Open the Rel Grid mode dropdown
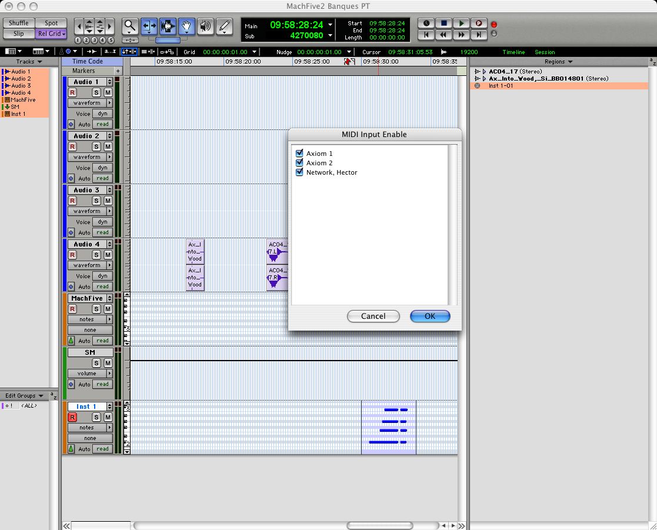 pyautogui.click(x=51, y=34)
